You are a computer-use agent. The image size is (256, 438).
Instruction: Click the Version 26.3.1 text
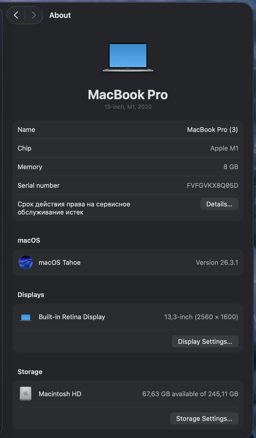click(x=217, y=263)
